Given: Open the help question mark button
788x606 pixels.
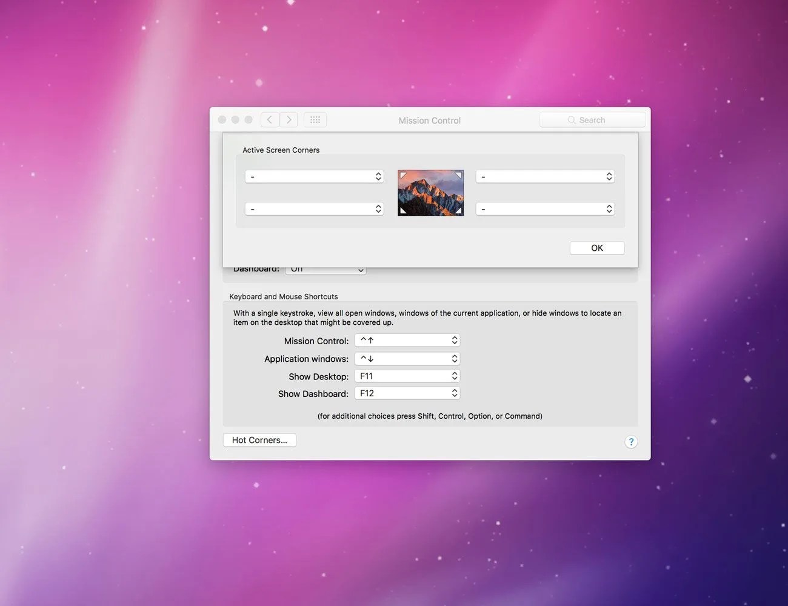Looking at the screenshot, I should [x=631, y=442].
